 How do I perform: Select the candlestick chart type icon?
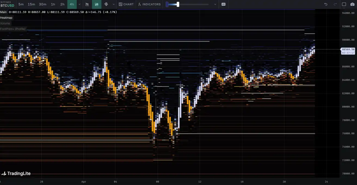coord(87,4)
